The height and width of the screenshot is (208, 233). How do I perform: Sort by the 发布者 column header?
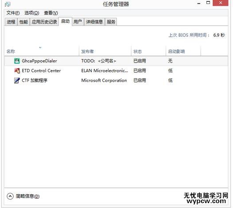point(105,51)
